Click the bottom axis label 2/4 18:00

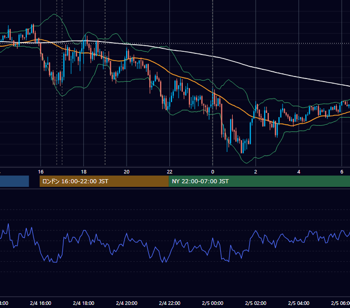[x=84, y=303]
